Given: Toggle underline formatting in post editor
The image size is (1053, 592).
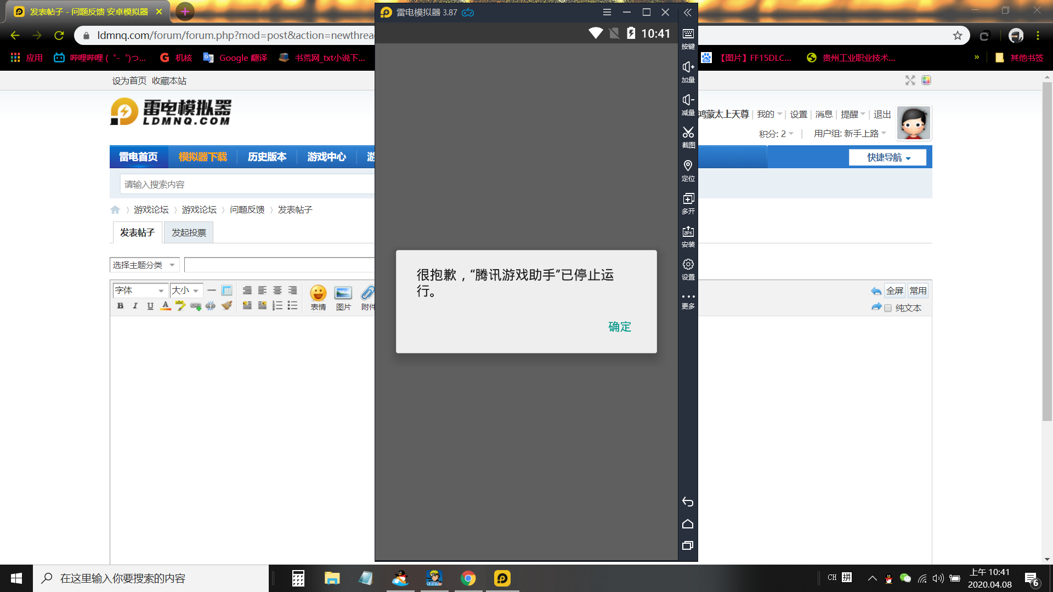Looking at the screenshot, I should [150, 306].
